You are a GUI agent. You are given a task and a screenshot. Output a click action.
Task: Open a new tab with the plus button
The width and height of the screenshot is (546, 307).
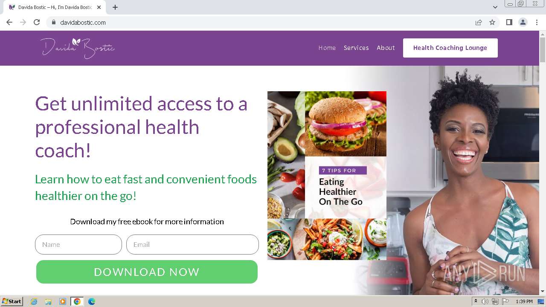(x=115, y=7)
